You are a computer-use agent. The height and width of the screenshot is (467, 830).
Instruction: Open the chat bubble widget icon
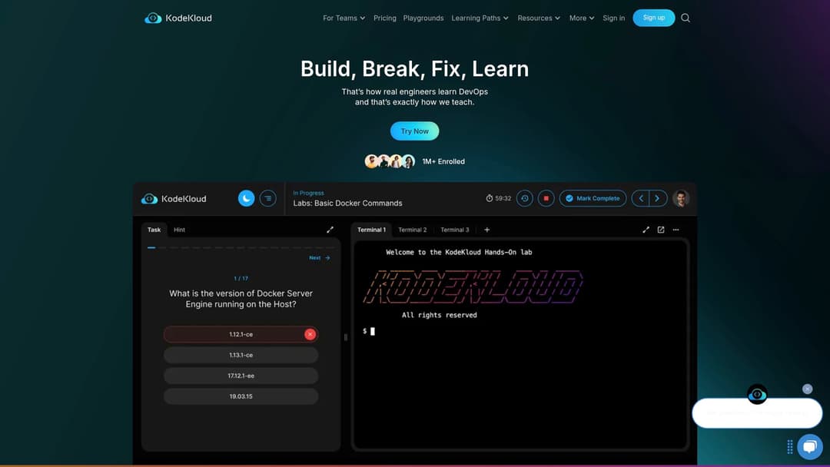pyautogui.click(x=810, y=446)
